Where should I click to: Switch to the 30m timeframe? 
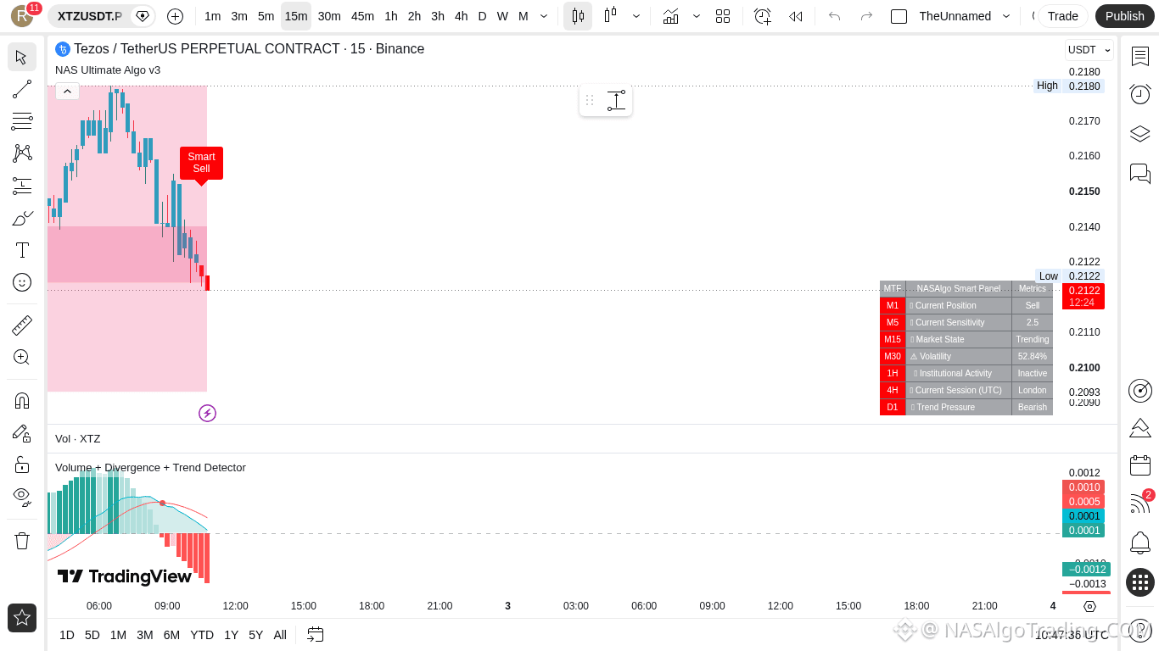click(329, 16)
